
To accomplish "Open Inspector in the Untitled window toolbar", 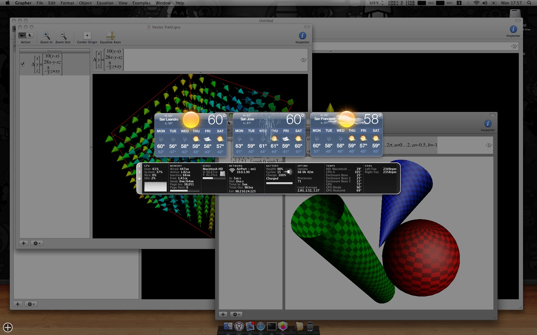I will 513,29.
